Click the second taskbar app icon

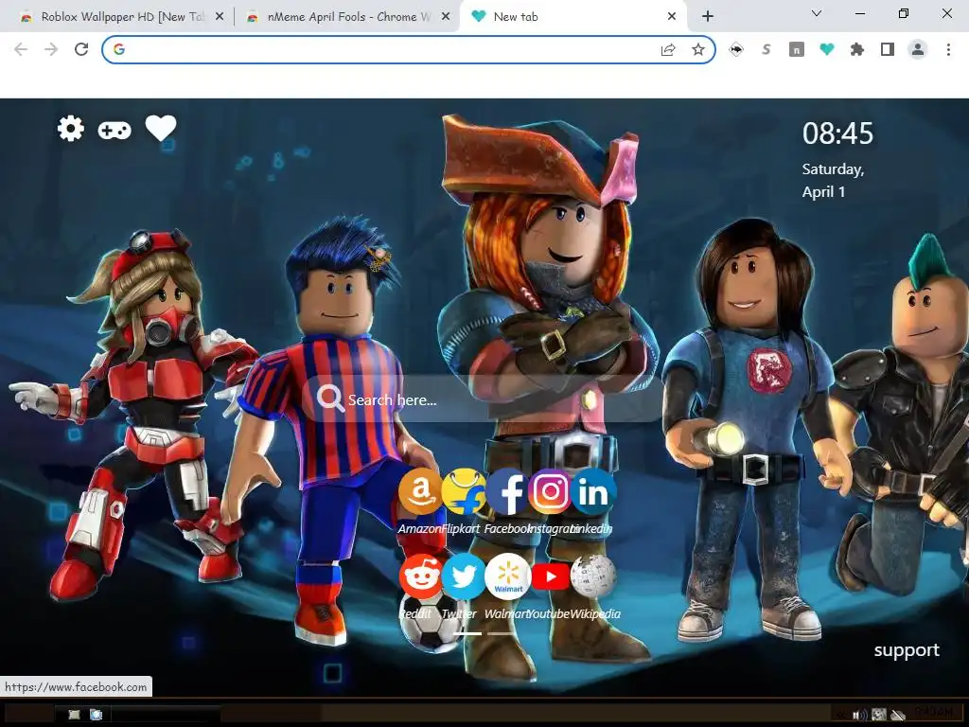97,715
